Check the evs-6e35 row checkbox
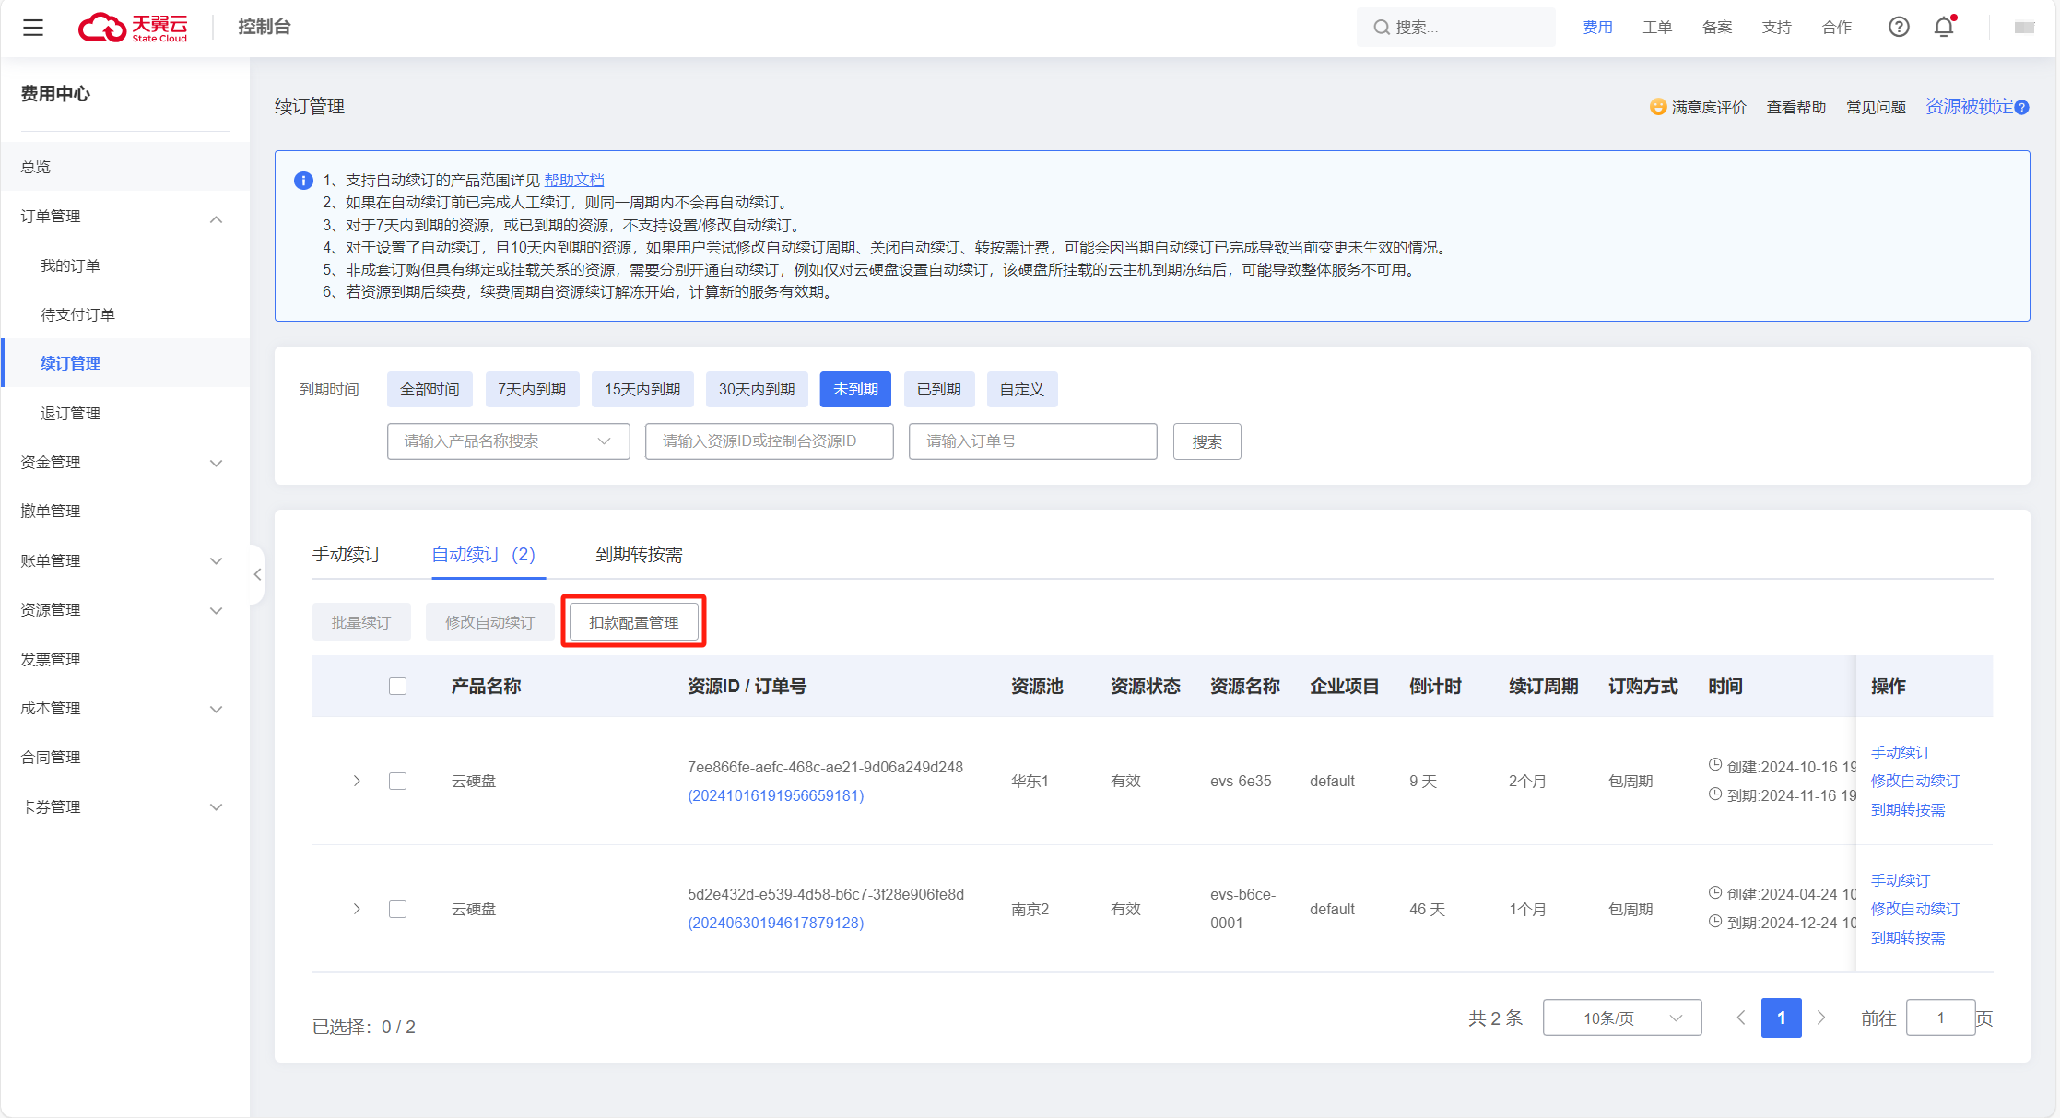The height and width of the screenshot is (1118, 2060). point(397,781)
